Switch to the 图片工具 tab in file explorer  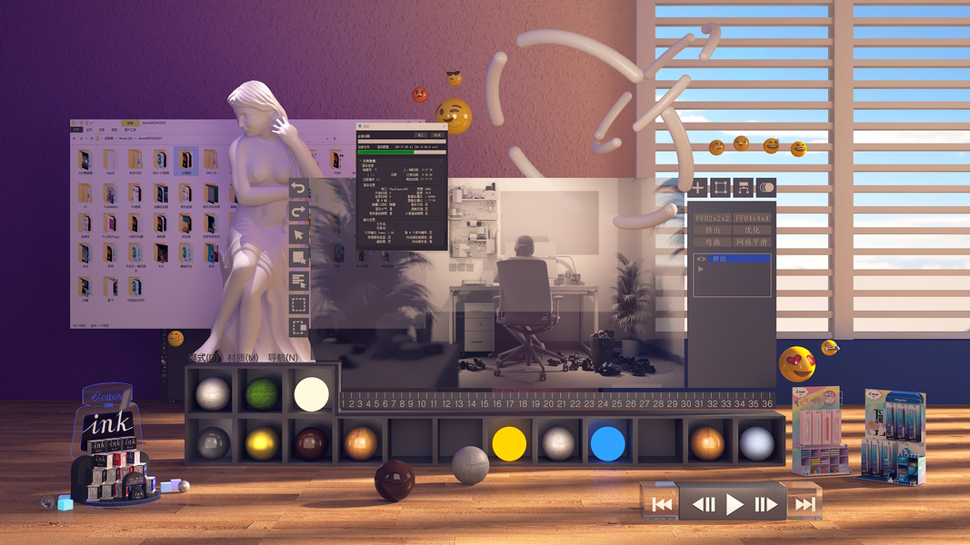(130, 129)
